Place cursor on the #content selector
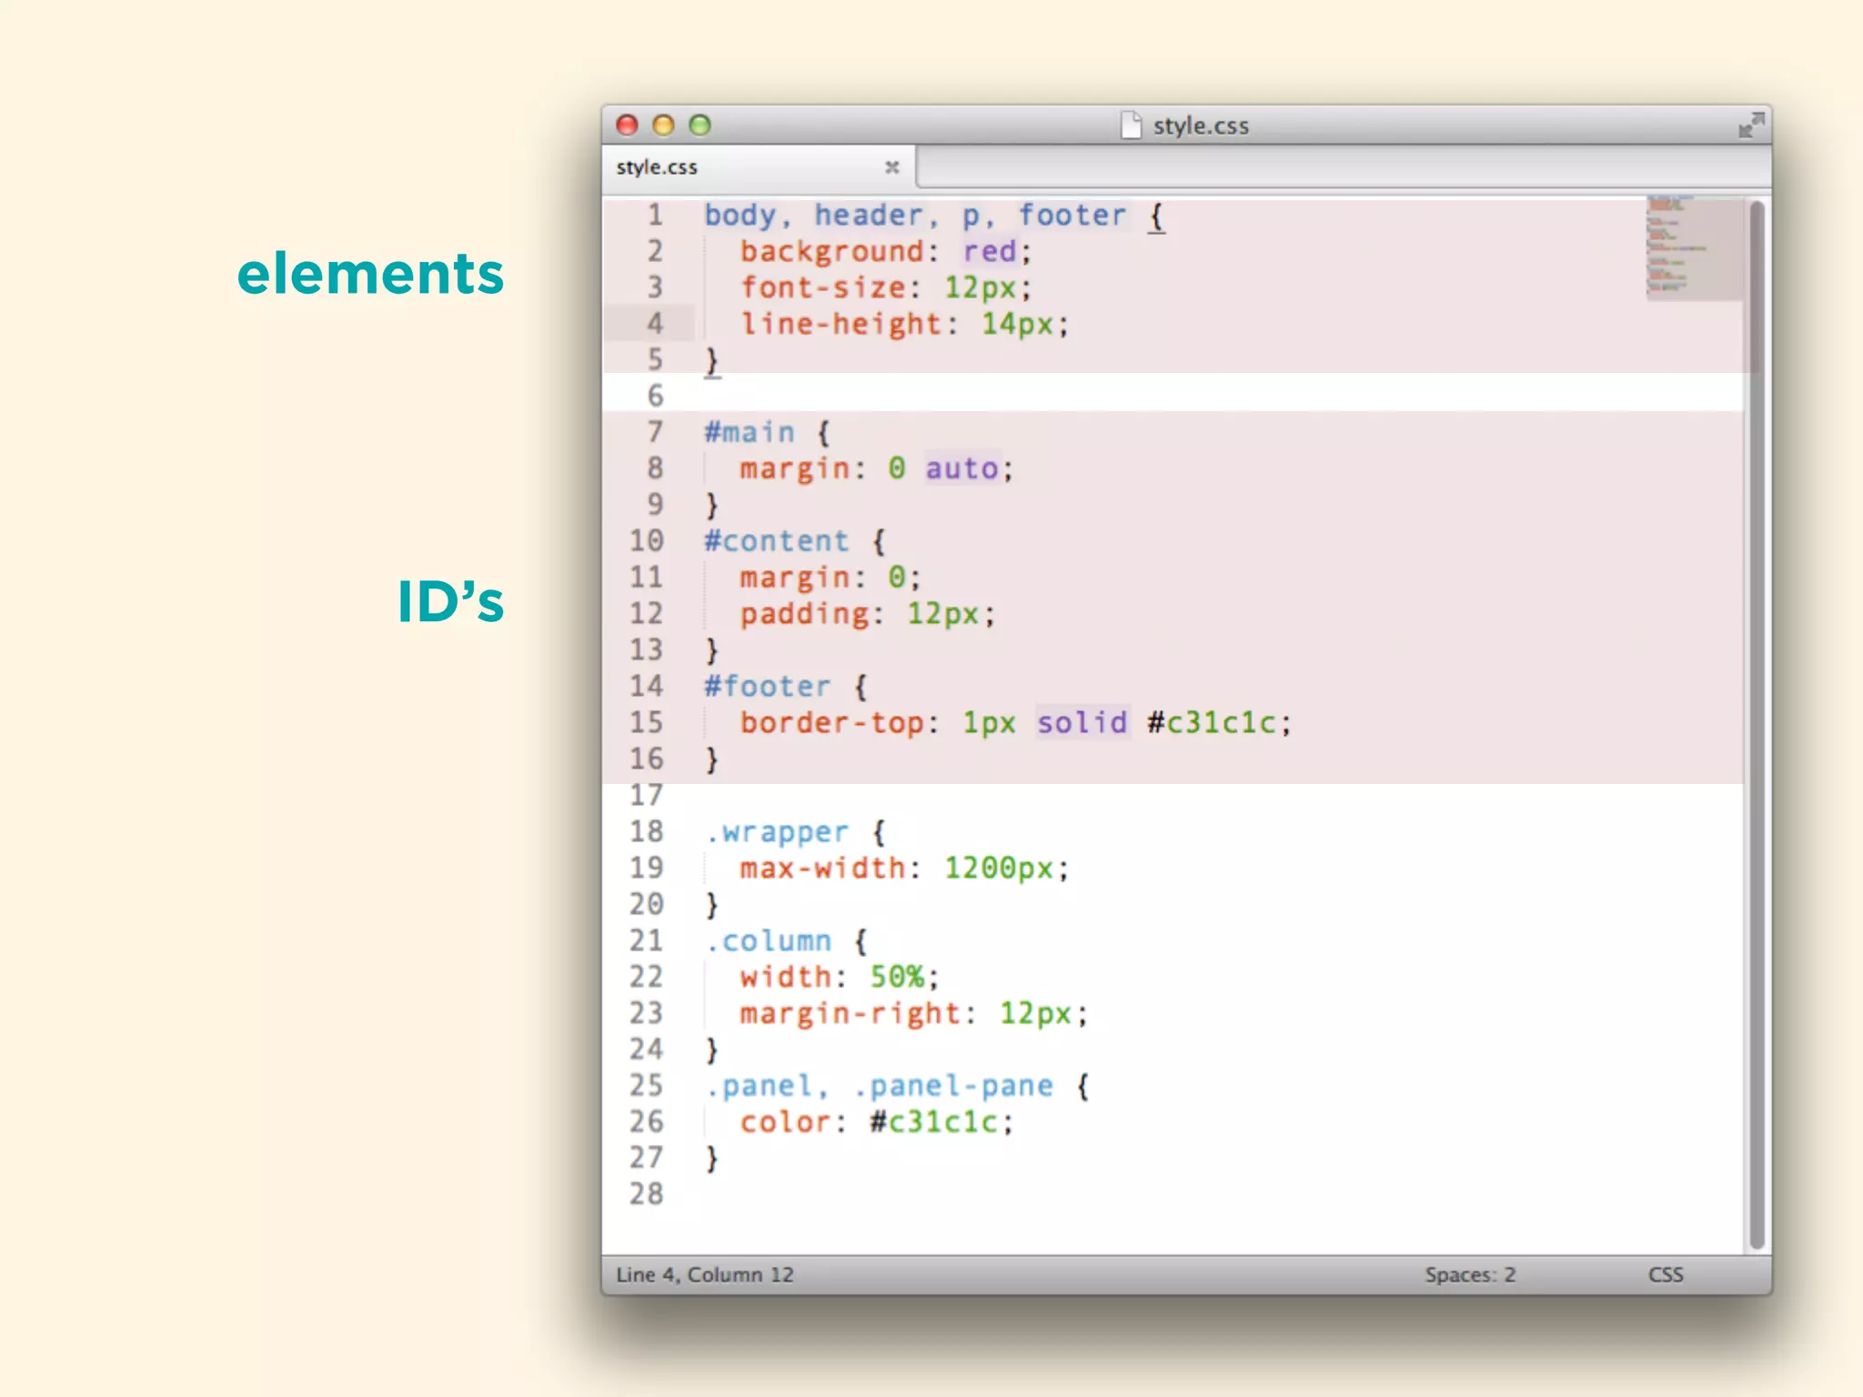Screen dimensions: 1863x1397 tap(776, 541)
